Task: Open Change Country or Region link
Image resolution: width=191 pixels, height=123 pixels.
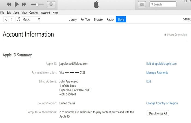Action: click(x=162, y=103)
